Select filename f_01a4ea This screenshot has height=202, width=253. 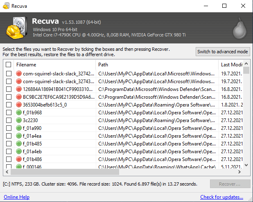32,136
